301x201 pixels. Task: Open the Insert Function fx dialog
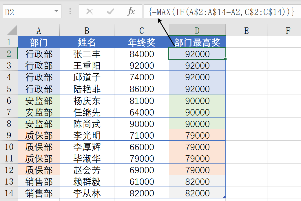point(131,12)
